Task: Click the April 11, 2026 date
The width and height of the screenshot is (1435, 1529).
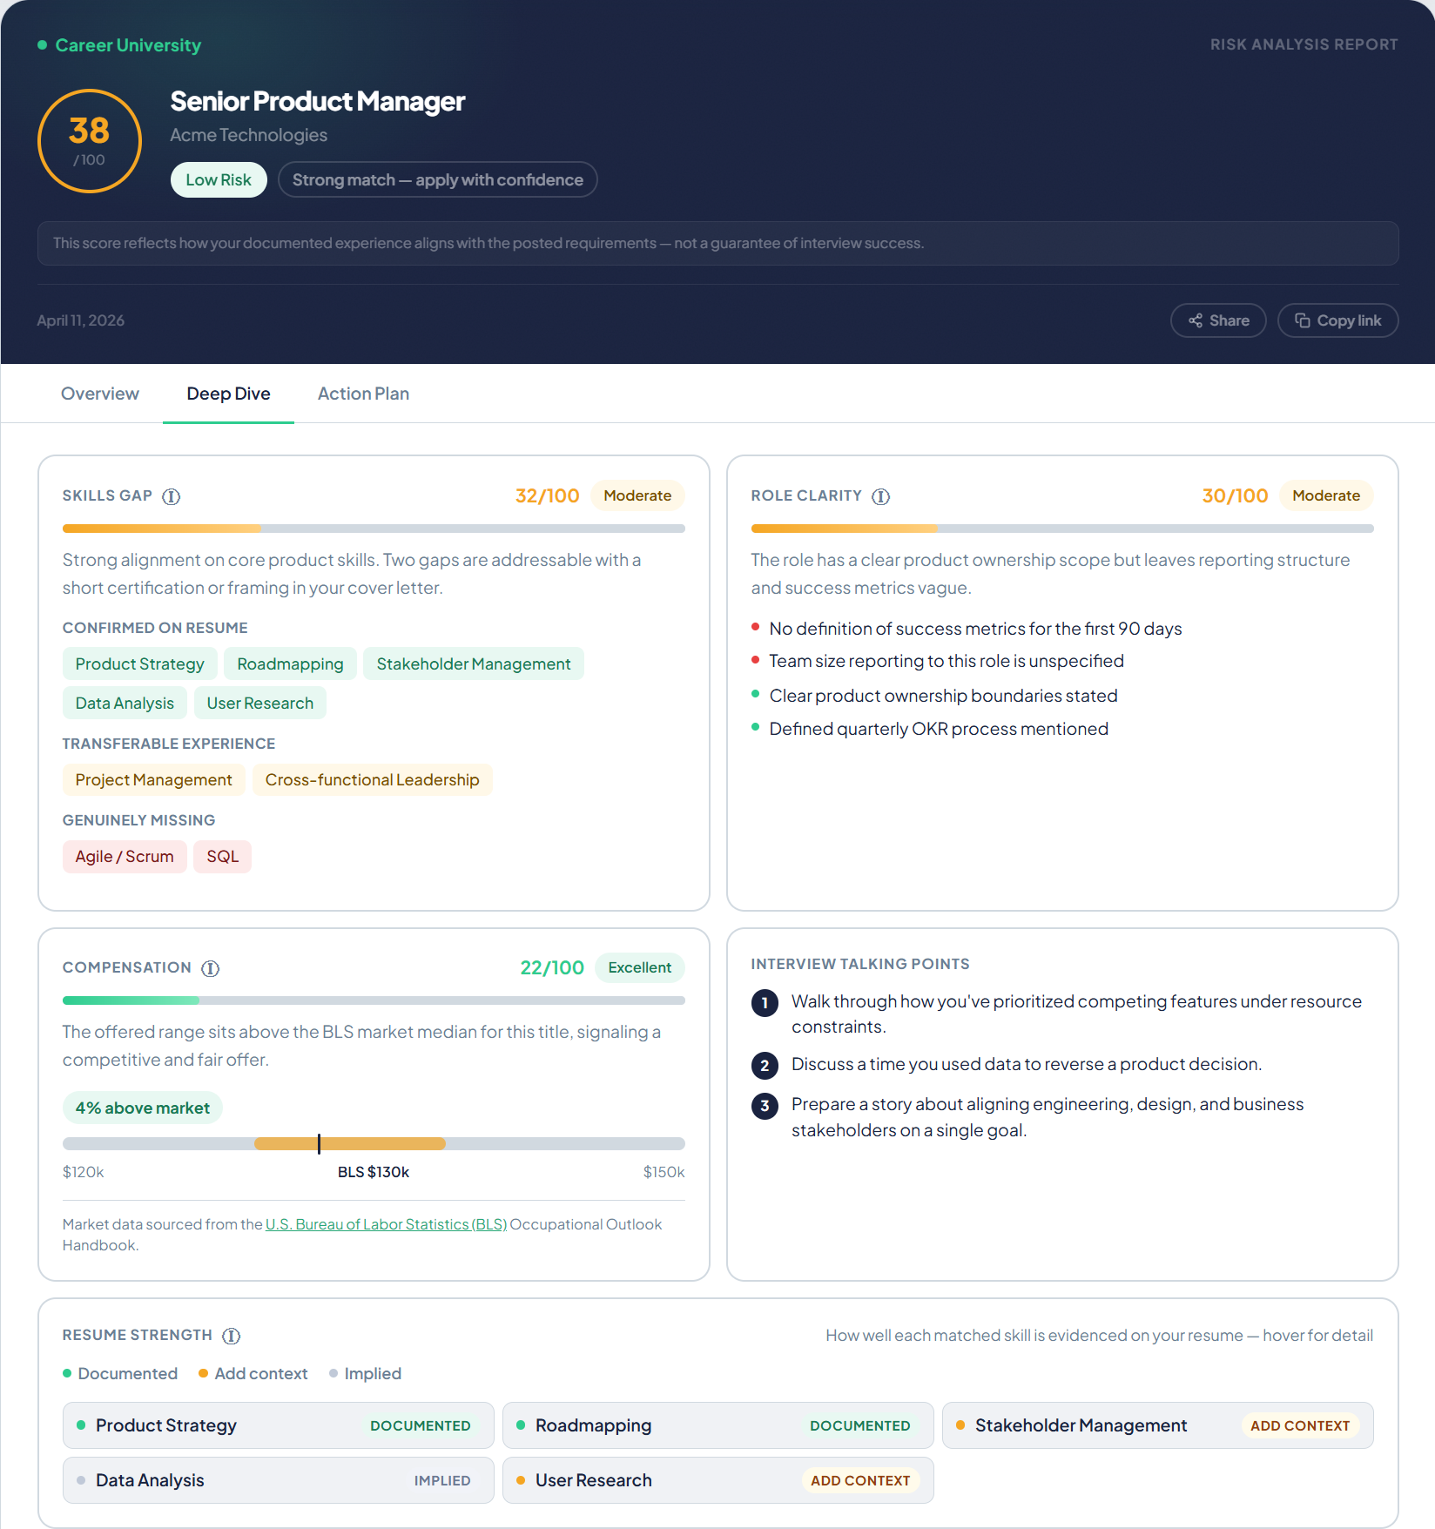Action: 81,320
